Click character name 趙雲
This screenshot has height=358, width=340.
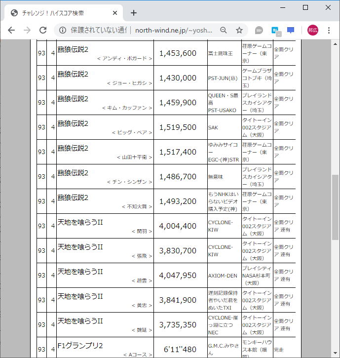point(142,280)
